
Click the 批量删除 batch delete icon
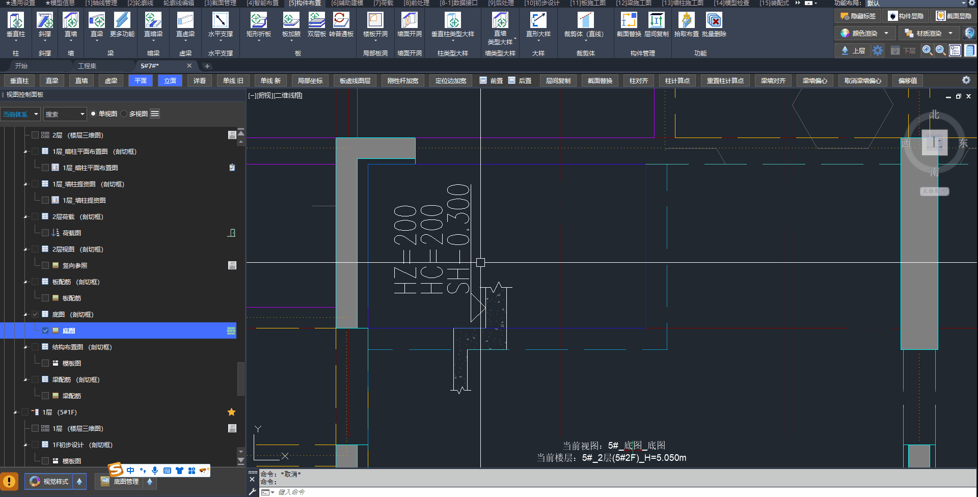tap(714, 21)
